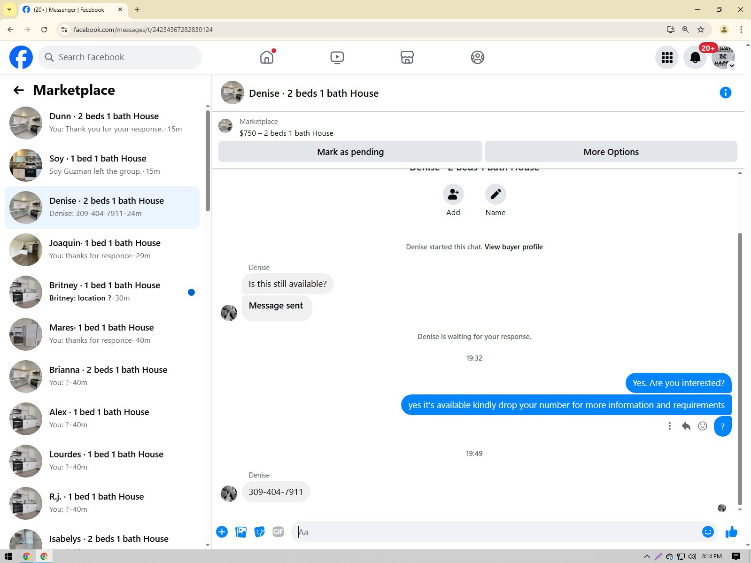View site information icon in address bar
Screen dimensions: 751x563
64,30
